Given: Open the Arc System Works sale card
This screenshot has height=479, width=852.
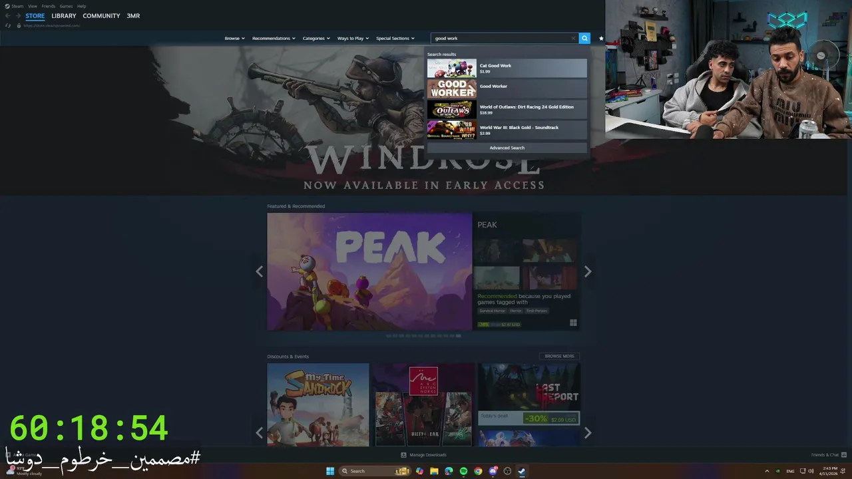Looking at the screenshot, I should 423,404.
